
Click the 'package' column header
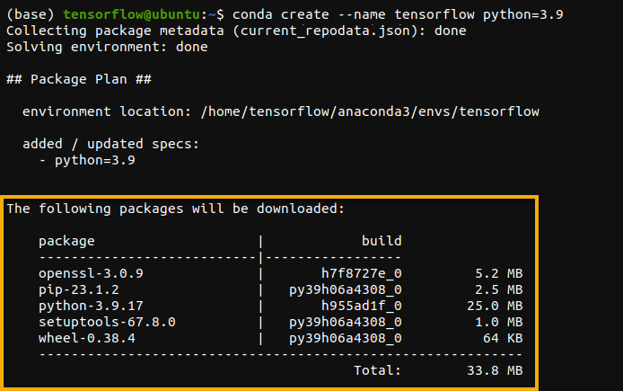click(66, 242)
